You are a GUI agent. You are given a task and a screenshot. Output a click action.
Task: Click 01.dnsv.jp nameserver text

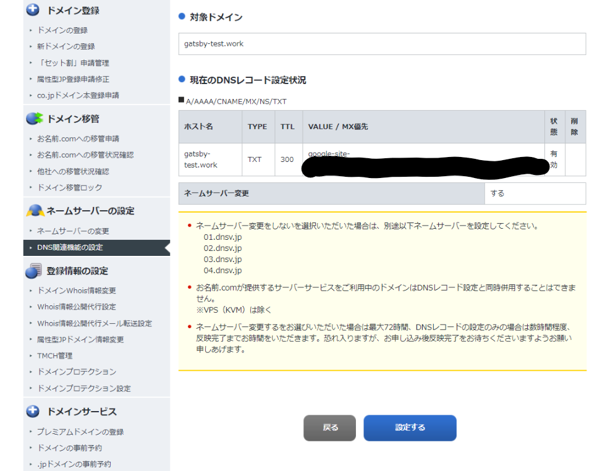[x=222, y=237]
